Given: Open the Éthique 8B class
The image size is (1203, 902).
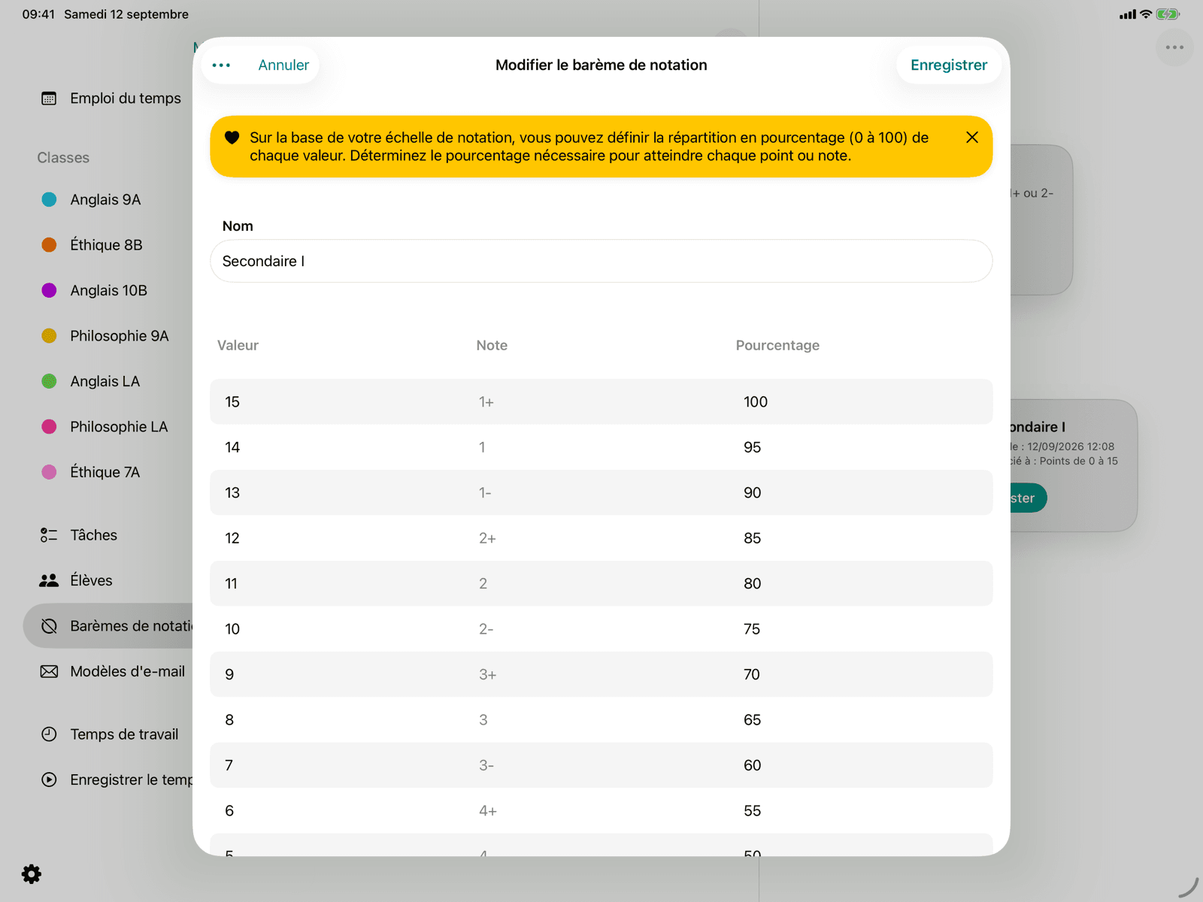Looking at the screenshot, I should [106, 245].
